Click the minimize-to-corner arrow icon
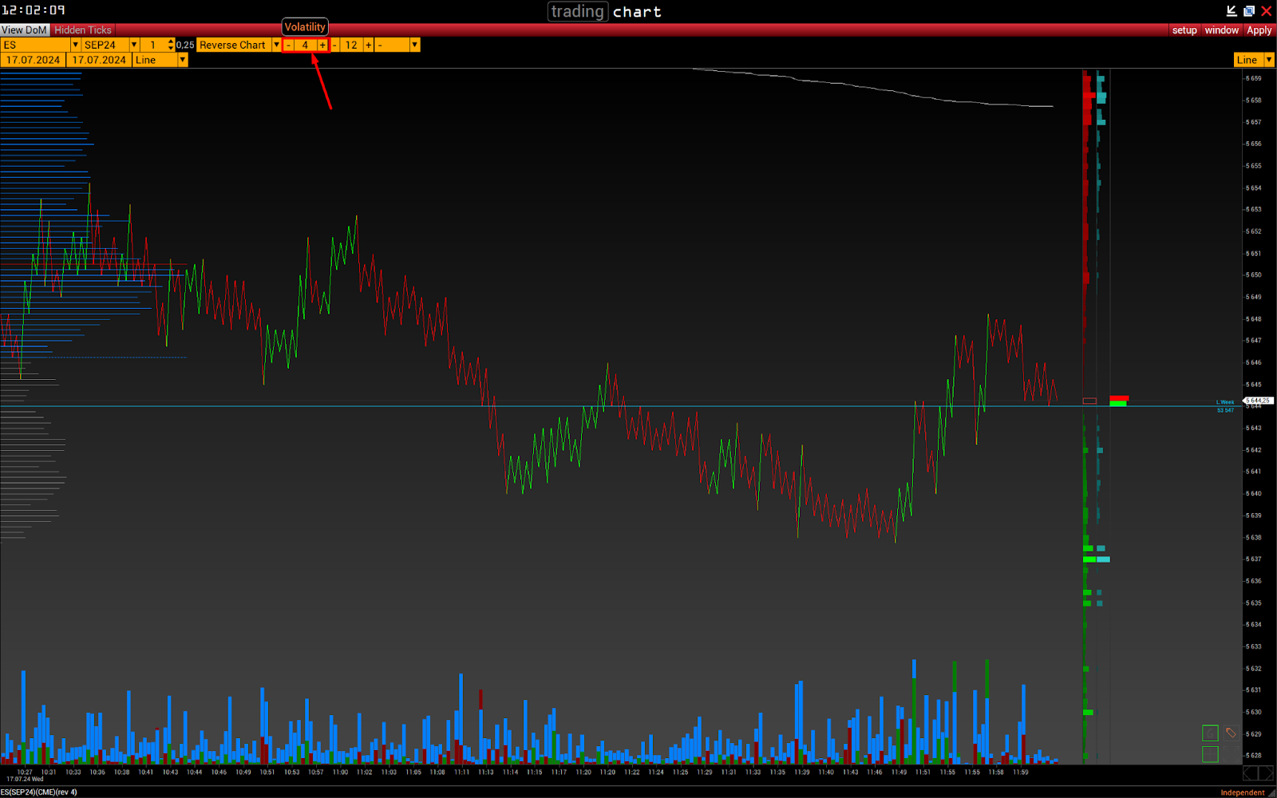The height and width of the screenshot is (798, 1277). pyautogui.click(x=1232, y=11)
